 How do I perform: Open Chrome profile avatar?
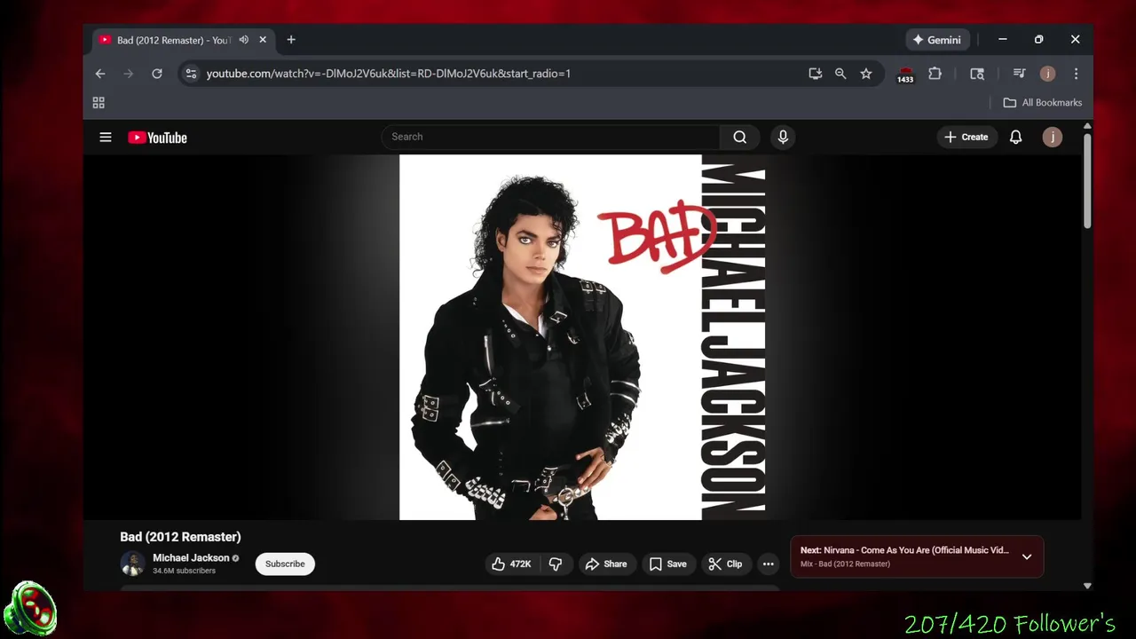click(x=1047, y=74)
